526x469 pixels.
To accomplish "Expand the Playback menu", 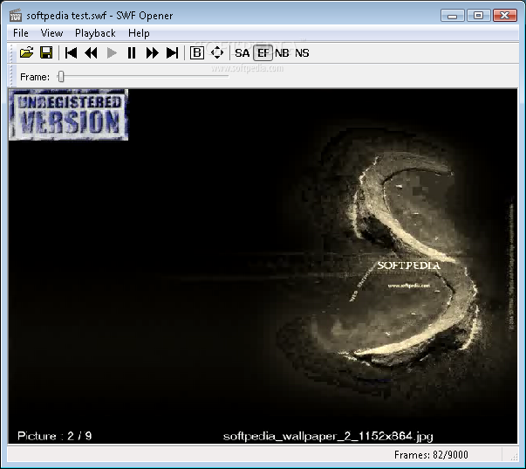I will tap(95, 33).
